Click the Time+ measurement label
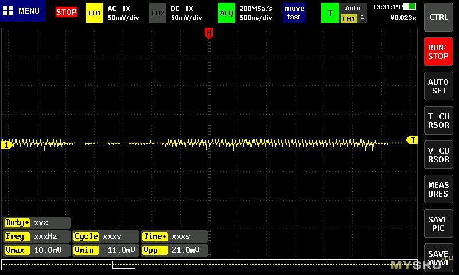Screen dimensions: 459x275 [x=155, y=237]
